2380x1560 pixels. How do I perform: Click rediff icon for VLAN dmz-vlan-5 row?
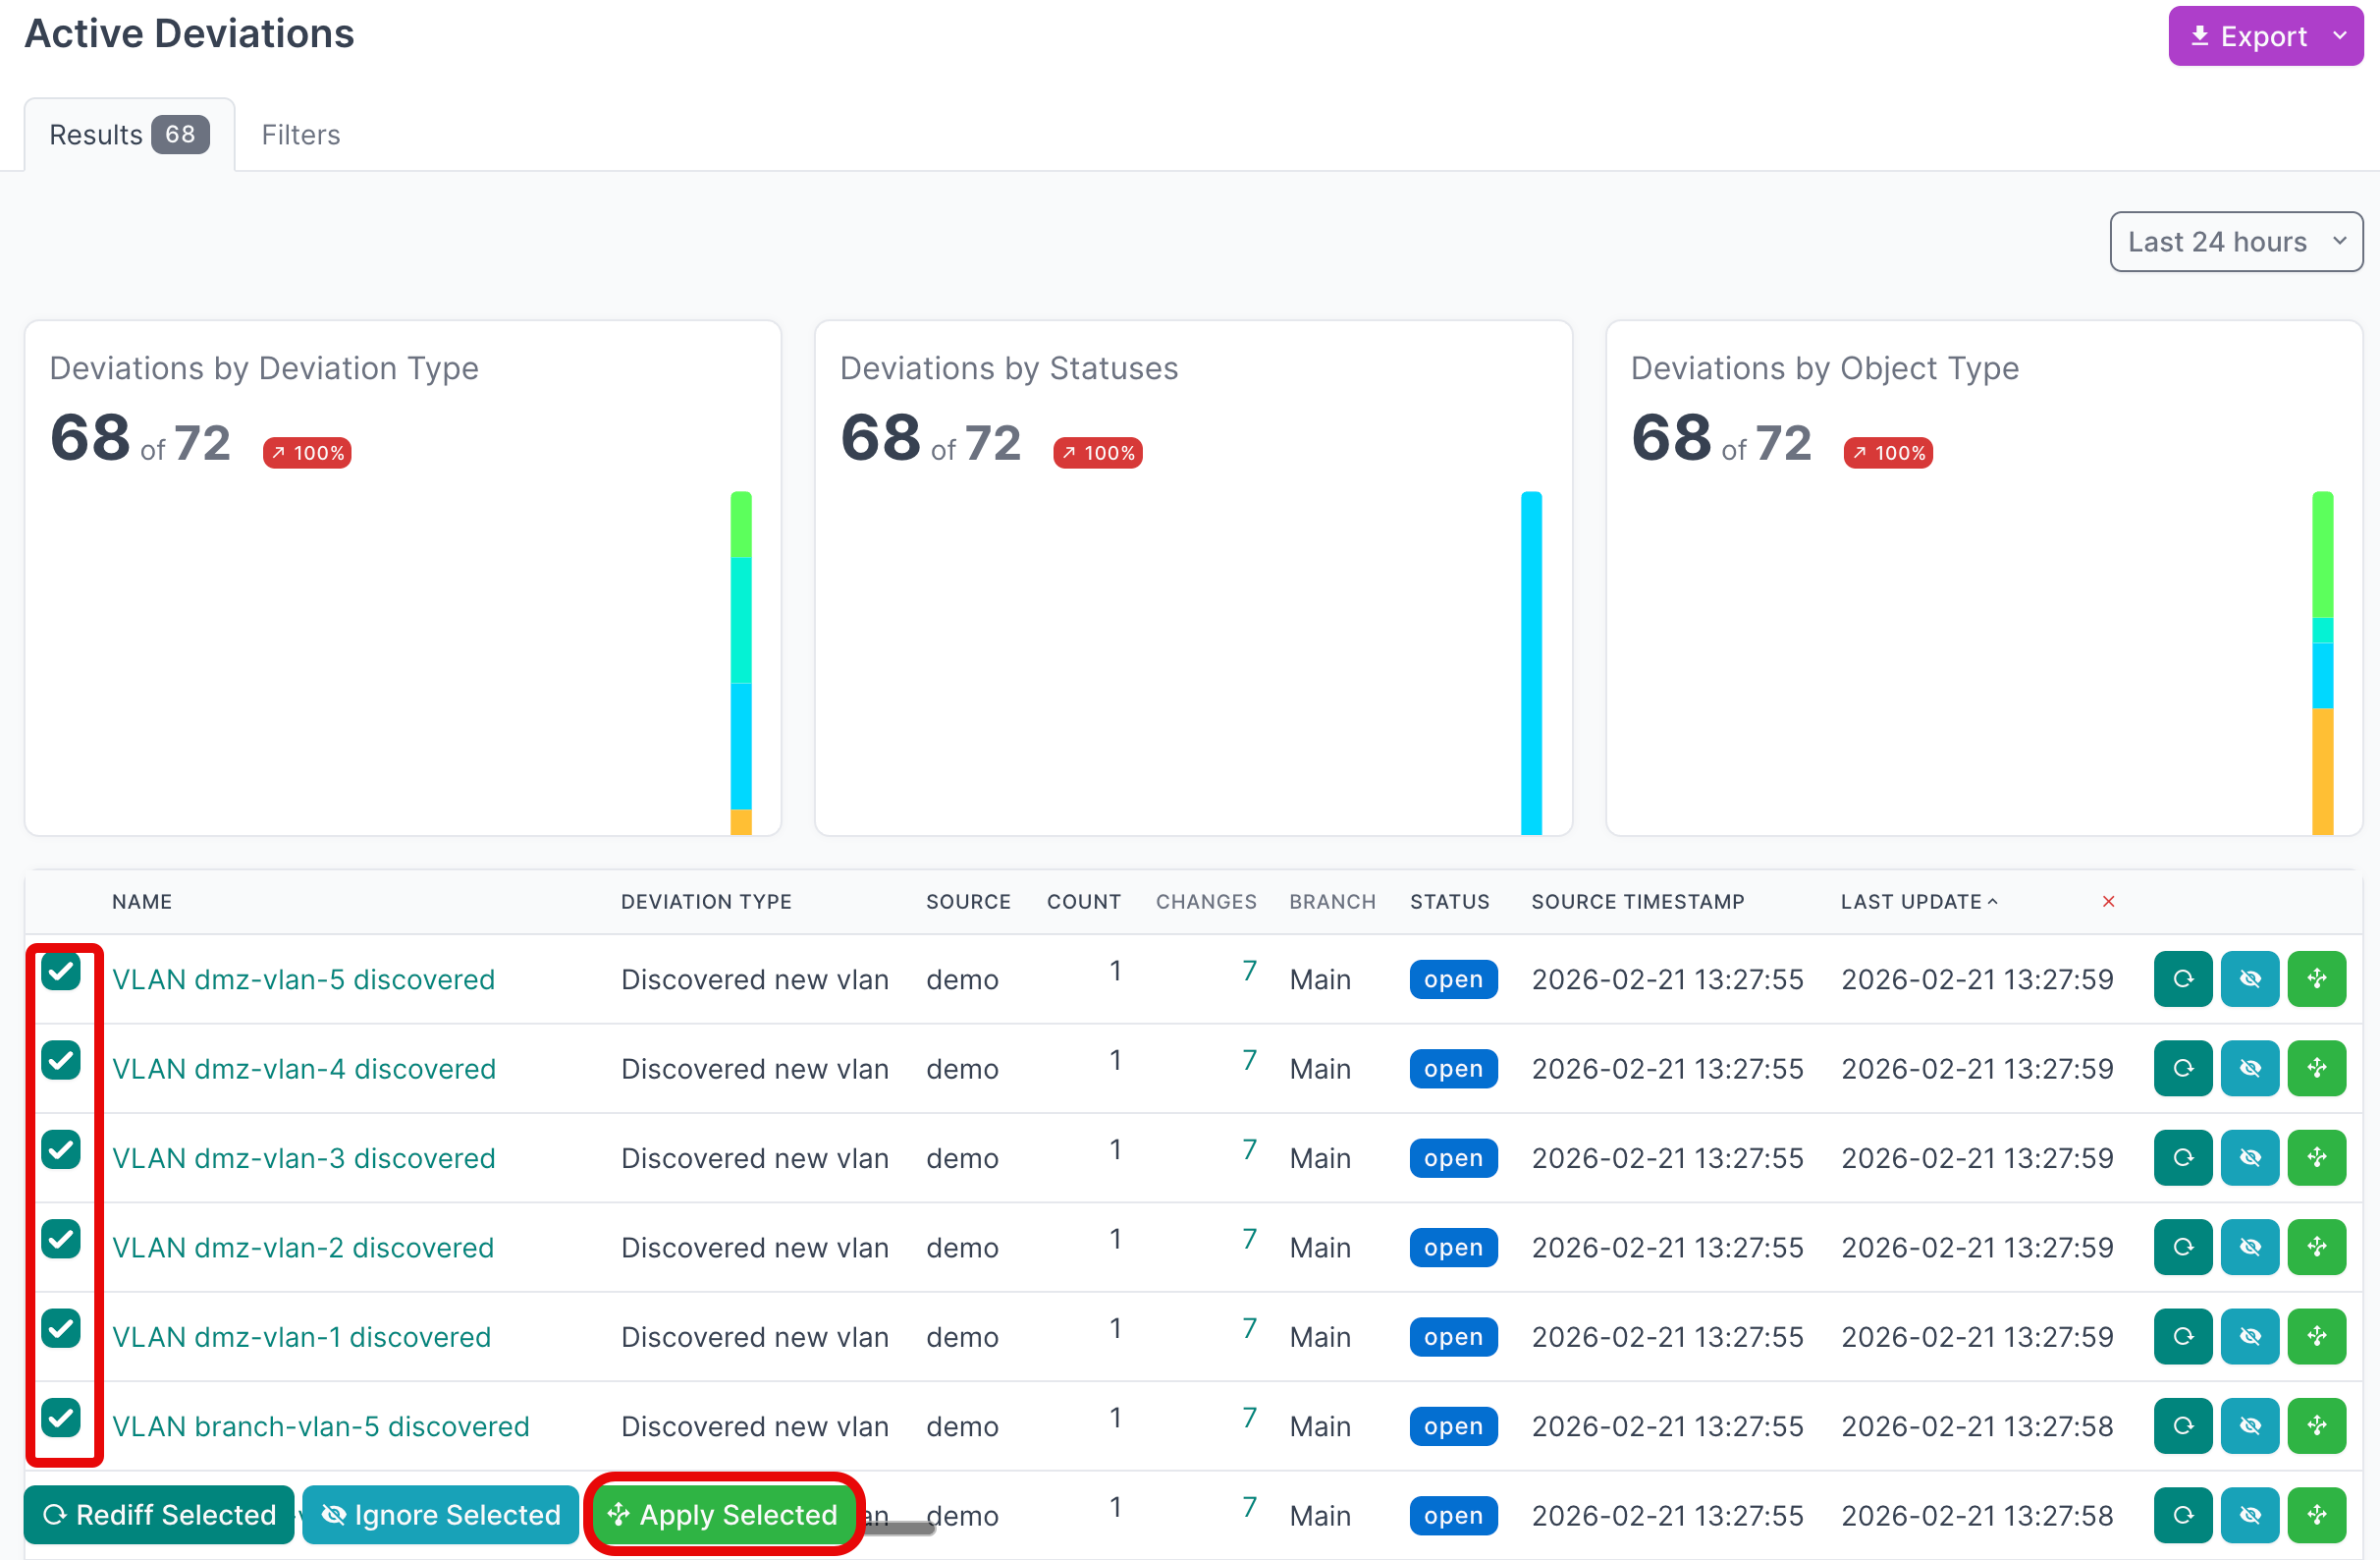[2182, 978]
